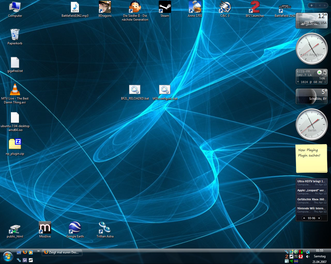Image resolution: width=331 pixels, height=264 pixels.
Task: Open the Google Earth shortcut
Action: pyautogui.click(x=75, y=230)
